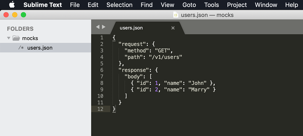Click line number 5 in the gutter
This screenshot has height=136, width=303.
click(x=102, y=64)
